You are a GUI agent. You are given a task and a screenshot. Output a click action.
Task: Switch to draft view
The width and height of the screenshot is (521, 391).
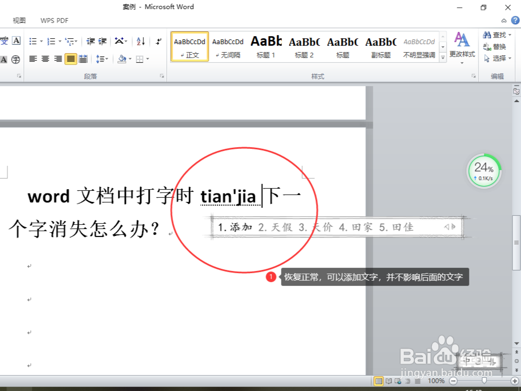tap(417, 381)
